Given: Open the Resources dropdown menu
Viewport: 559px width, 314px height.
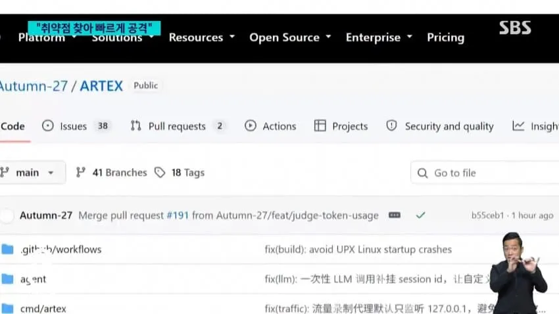Looking at the screenshot, I should point(201,37).
